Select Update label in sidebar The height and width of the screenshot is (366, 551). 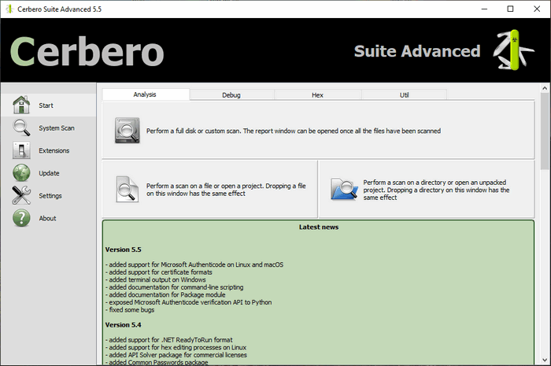click(49, 173)
